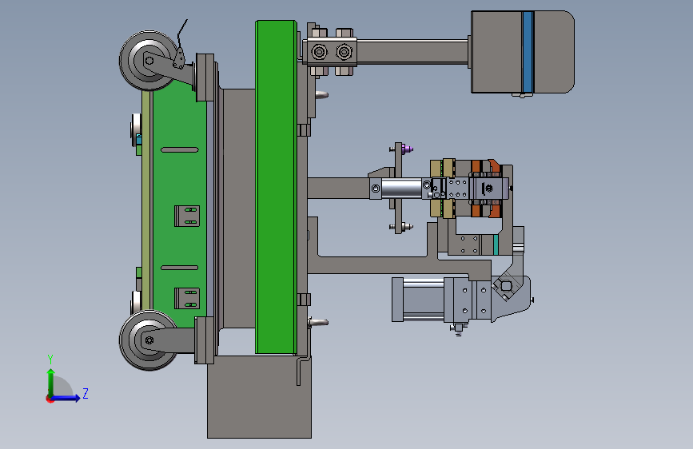Screen dimensions: 693x449
Task: Select the lower-left caster wheel
Action: click(x=149, y=340)
